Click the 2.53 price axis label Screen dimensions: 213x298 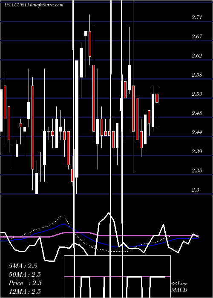197,94
